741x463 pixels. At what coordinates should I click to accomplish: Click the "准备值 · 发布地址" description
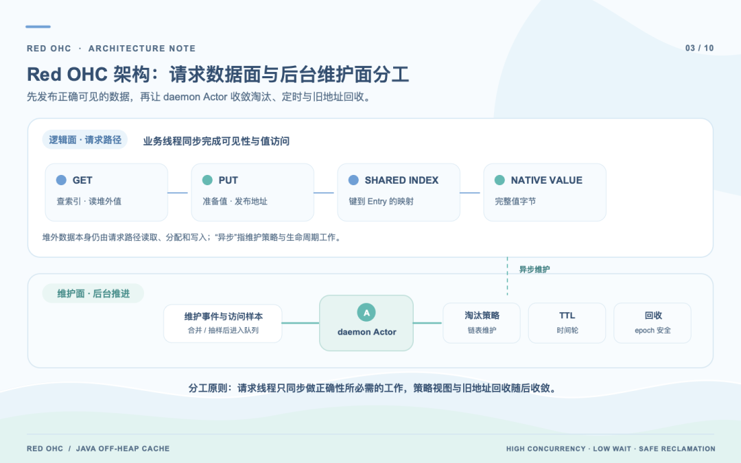pos(235,201)
